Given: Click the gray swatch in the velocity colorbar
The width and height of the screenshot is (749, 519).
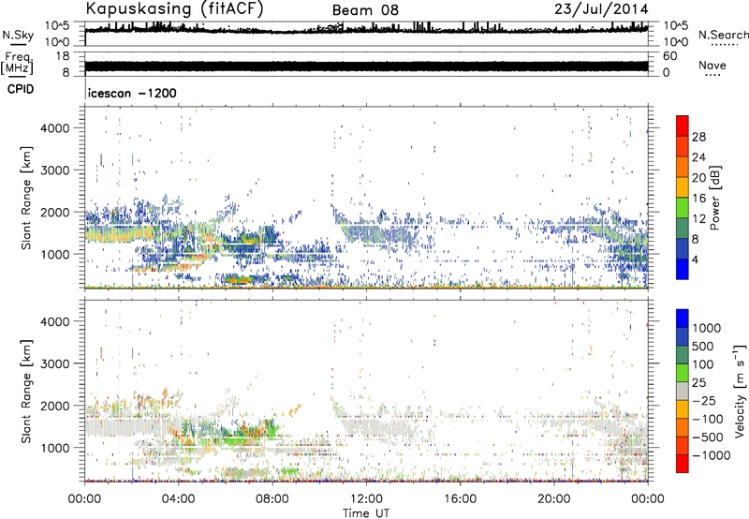Looking at the screenshot, I should tap(683, 392).
